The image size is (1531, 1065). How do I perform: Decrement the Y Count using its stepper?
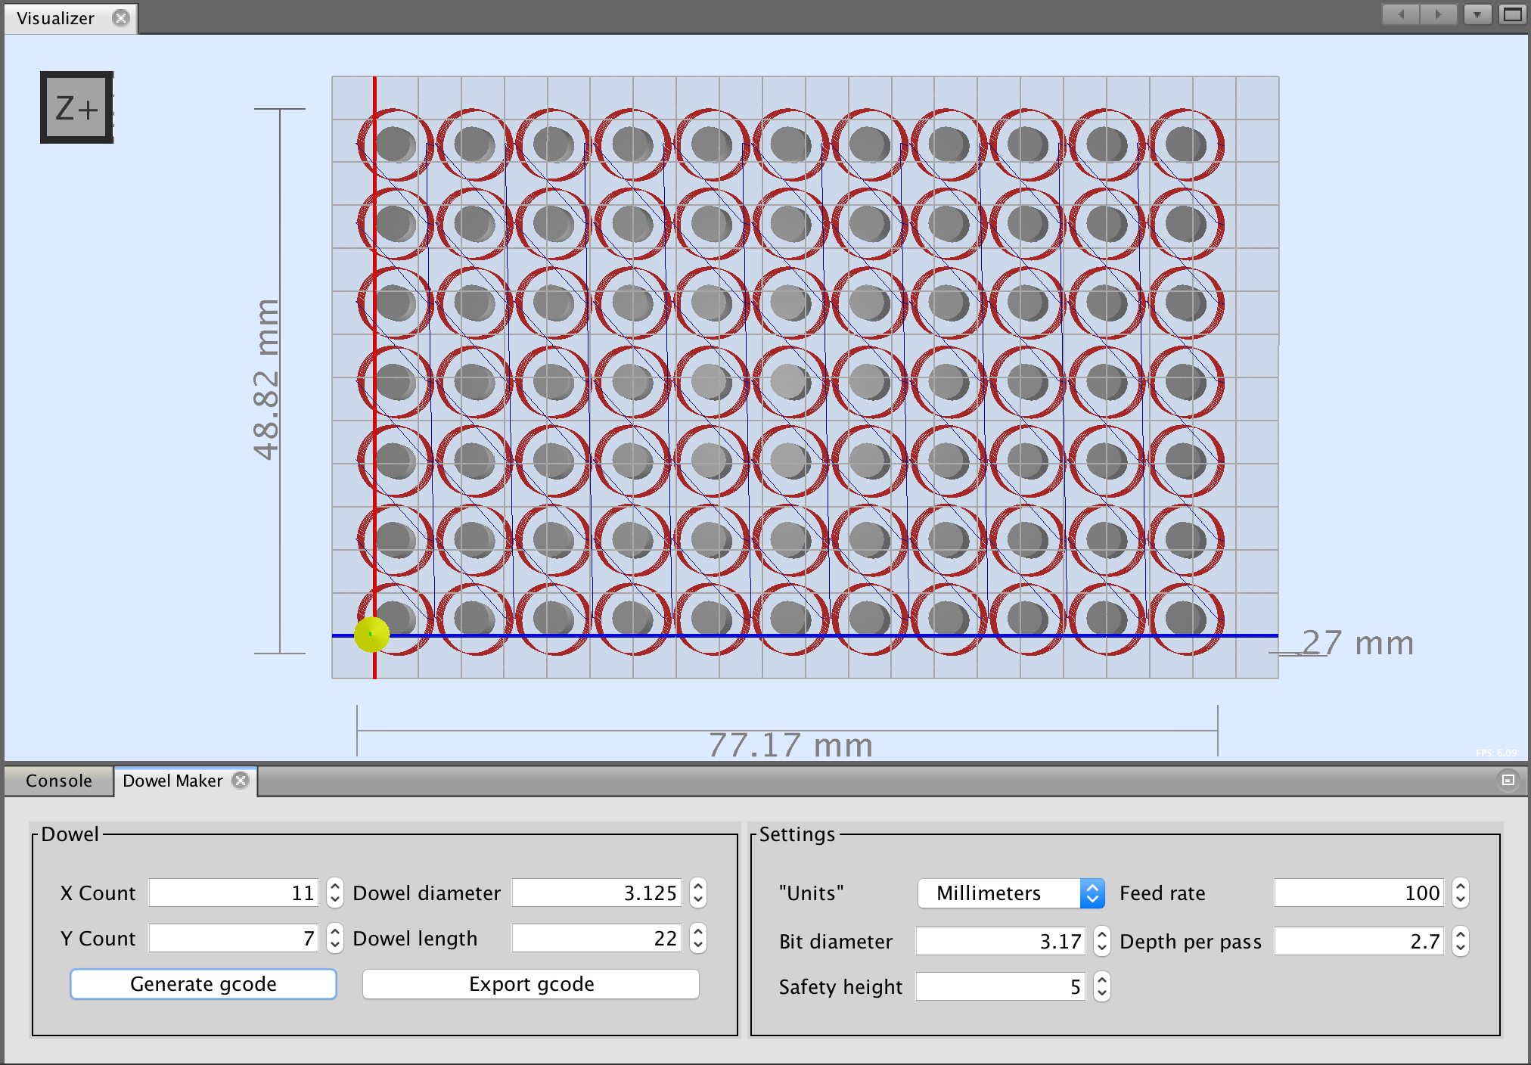(334, 945)
